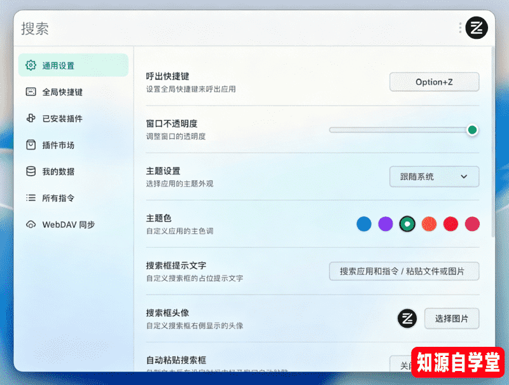The width and height of the screenshot is (509, 385).
Task: Click the cloud icon beside WebDAV 同步
Action: 31,224
